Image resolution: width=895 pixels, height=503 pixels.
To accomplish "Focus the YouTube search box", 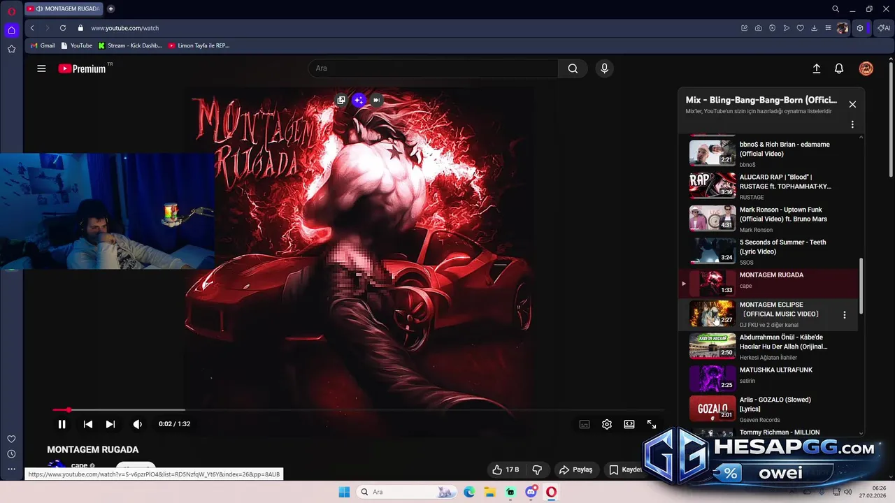I will 434,68.
